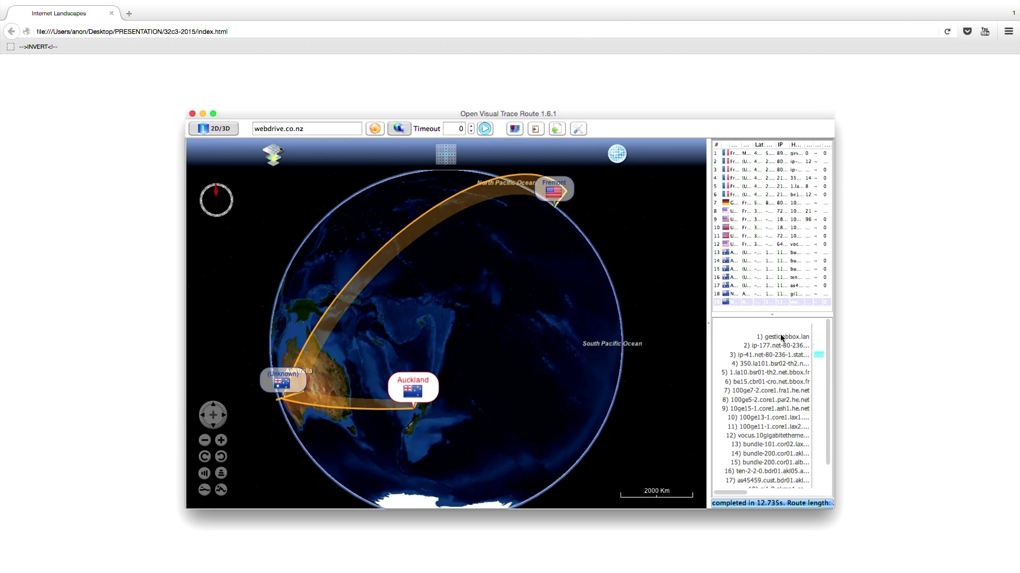The image size is (1020, 573).
Task: Click hop label '6) be15.cbr01-cro.net.bbox.fr'
Action: point(767,381)
